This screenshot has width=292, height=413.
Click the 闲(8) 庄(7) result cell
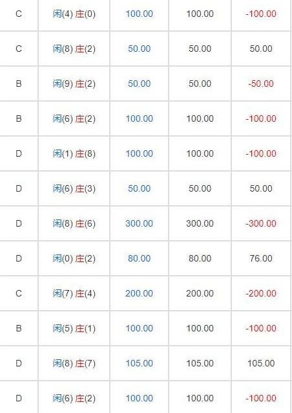(74, 364)
